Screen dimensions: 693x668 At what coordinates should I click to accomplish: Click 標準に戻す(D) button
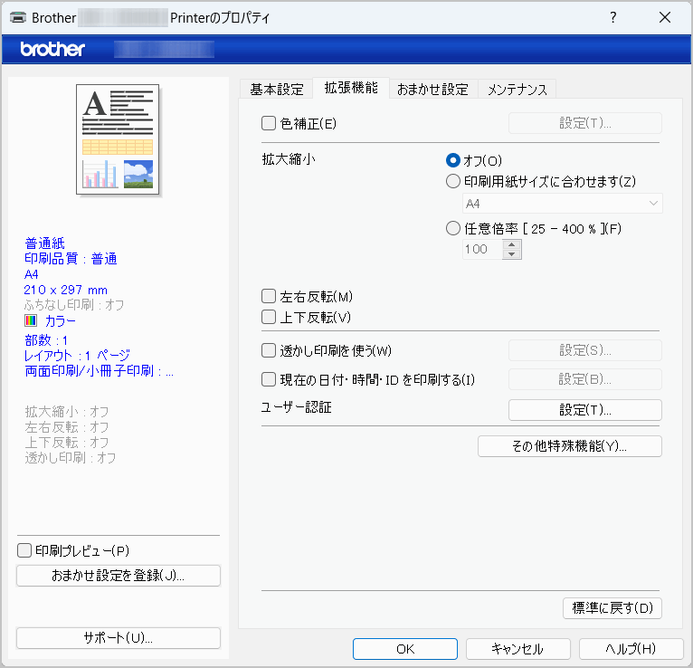pyautogui.click(x=612, y=608)
